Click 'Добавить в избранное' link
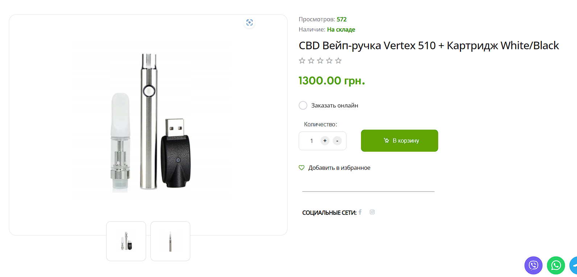The image size is (577, 277). pyautogui.click(x=339, y=168)
